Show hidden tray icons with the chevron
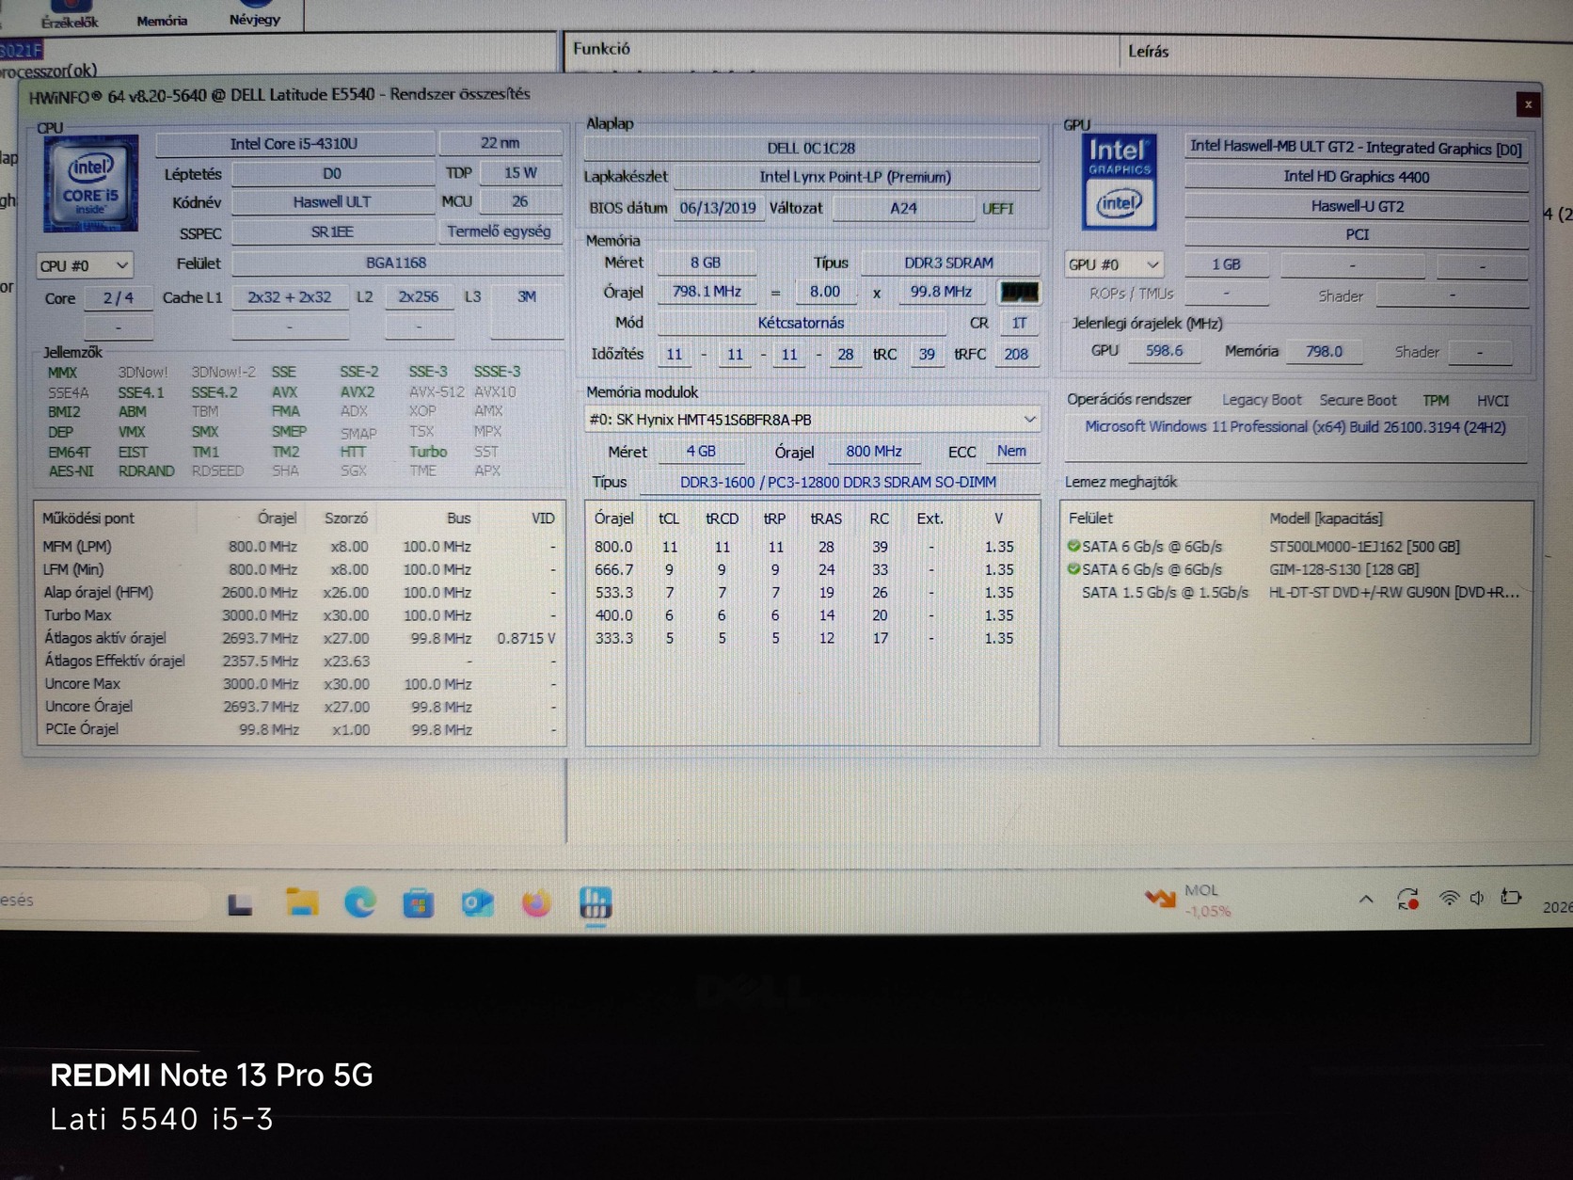Viewport: 1573px width, 1180px height. pos(1366,900)
